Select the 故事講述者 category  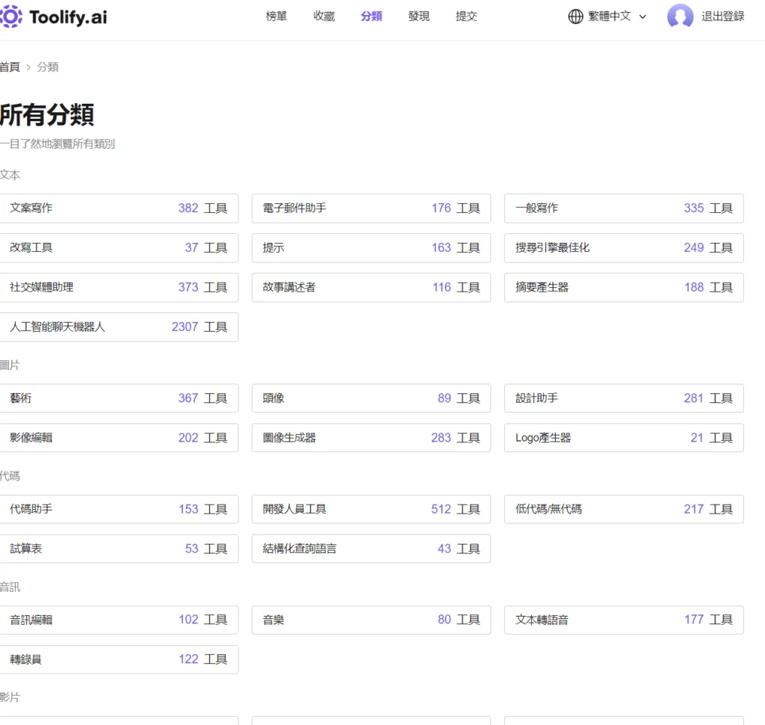coord(371,288)
